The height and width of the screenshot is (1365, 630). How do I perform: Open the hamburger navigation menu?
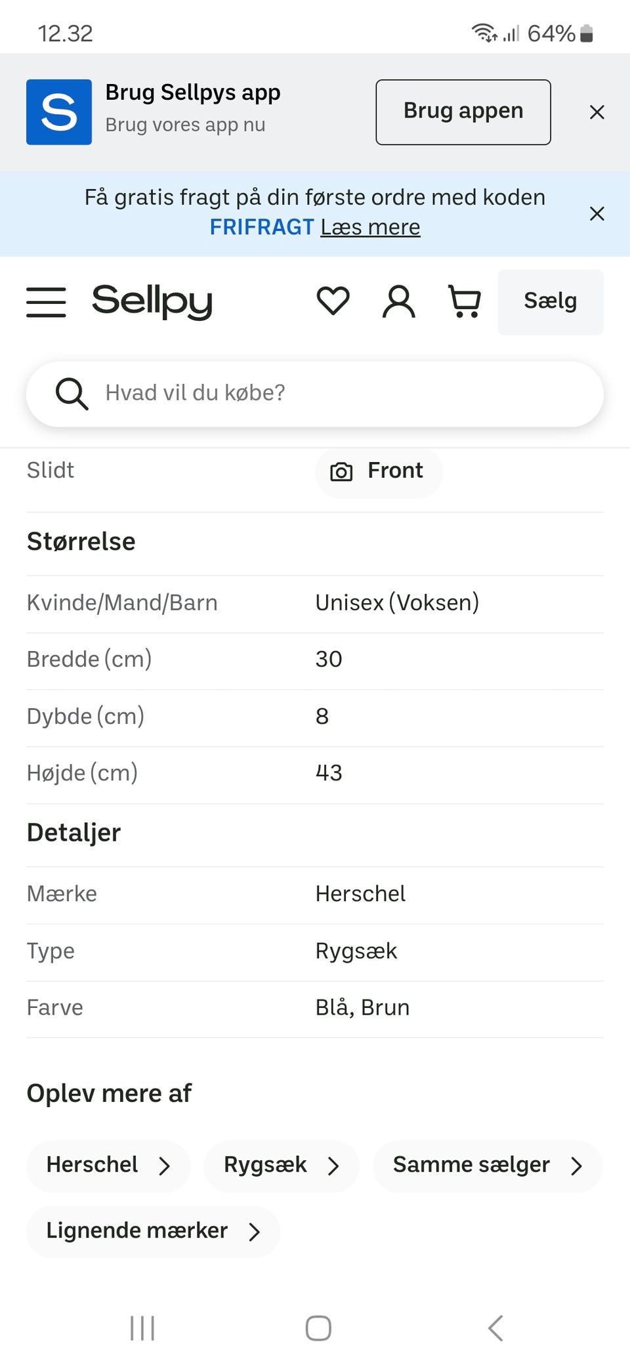pyautogui.click(x=46, y=302)
